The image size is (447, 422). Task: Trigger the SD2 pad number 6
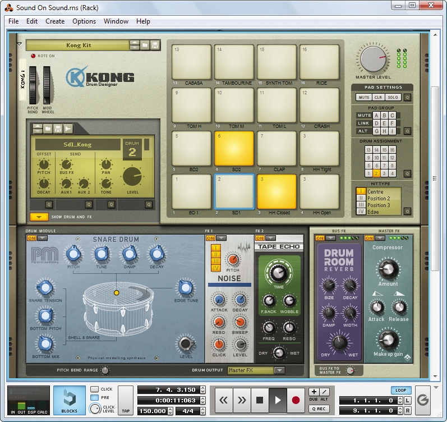point(234,148)
